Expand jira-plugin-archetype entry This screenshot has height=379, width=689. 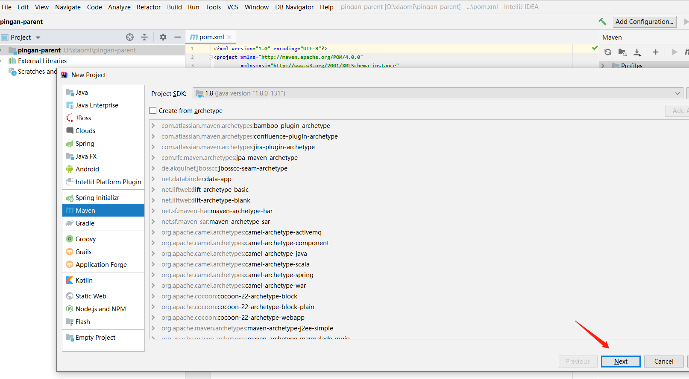[153, 147]
